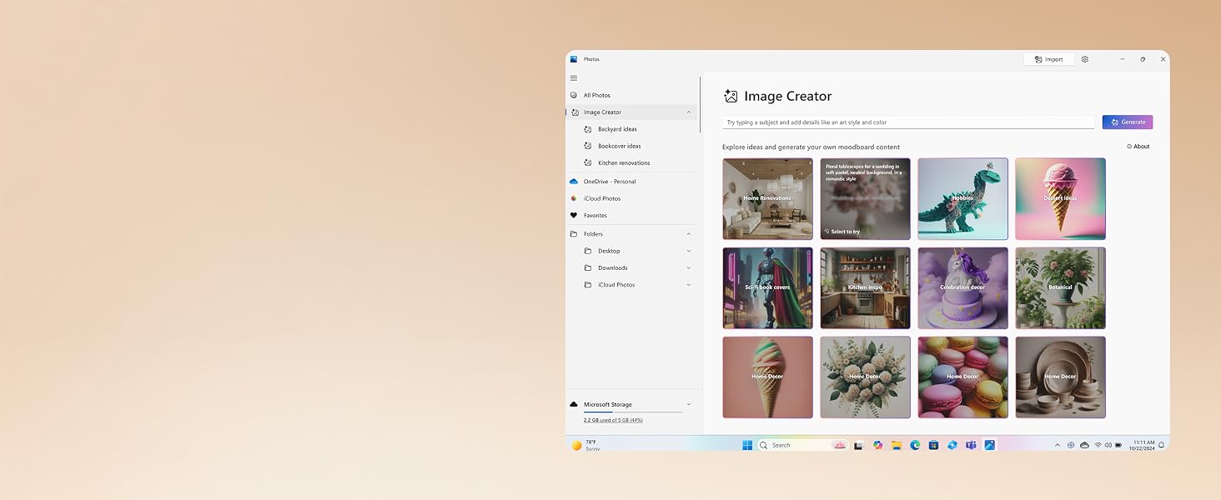Image resolution: width=1221 pixels, height=500 pixels.
Task: Open the Windows Start menu
Action: (747, 445)
